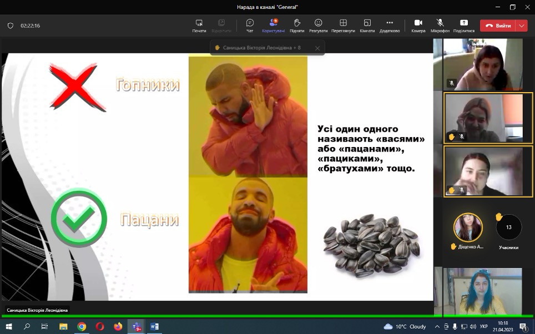Expand the arrow next to Вийти
Viewport: 535px width, 334px height.
click(x=521, y=26)
